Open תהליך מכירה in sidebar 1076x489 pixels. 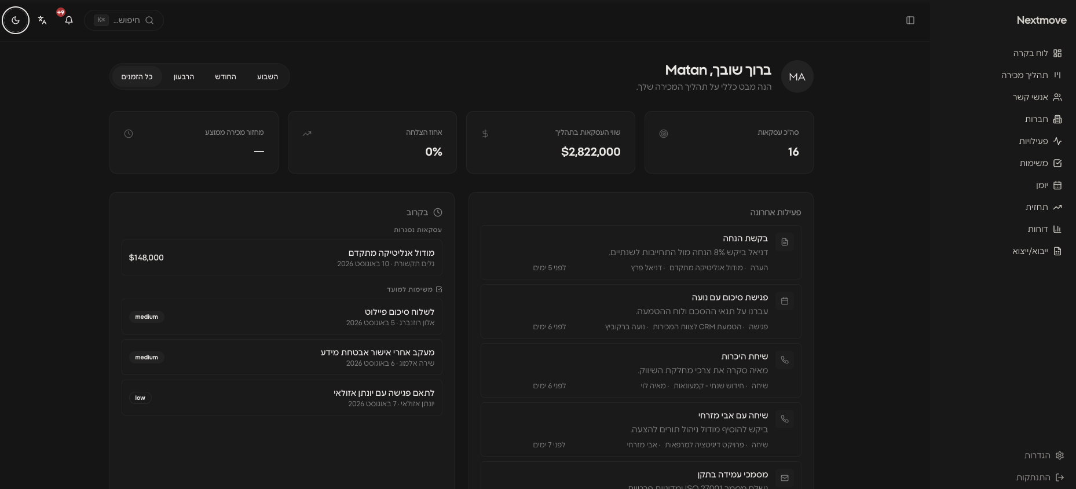(1031, 75)
